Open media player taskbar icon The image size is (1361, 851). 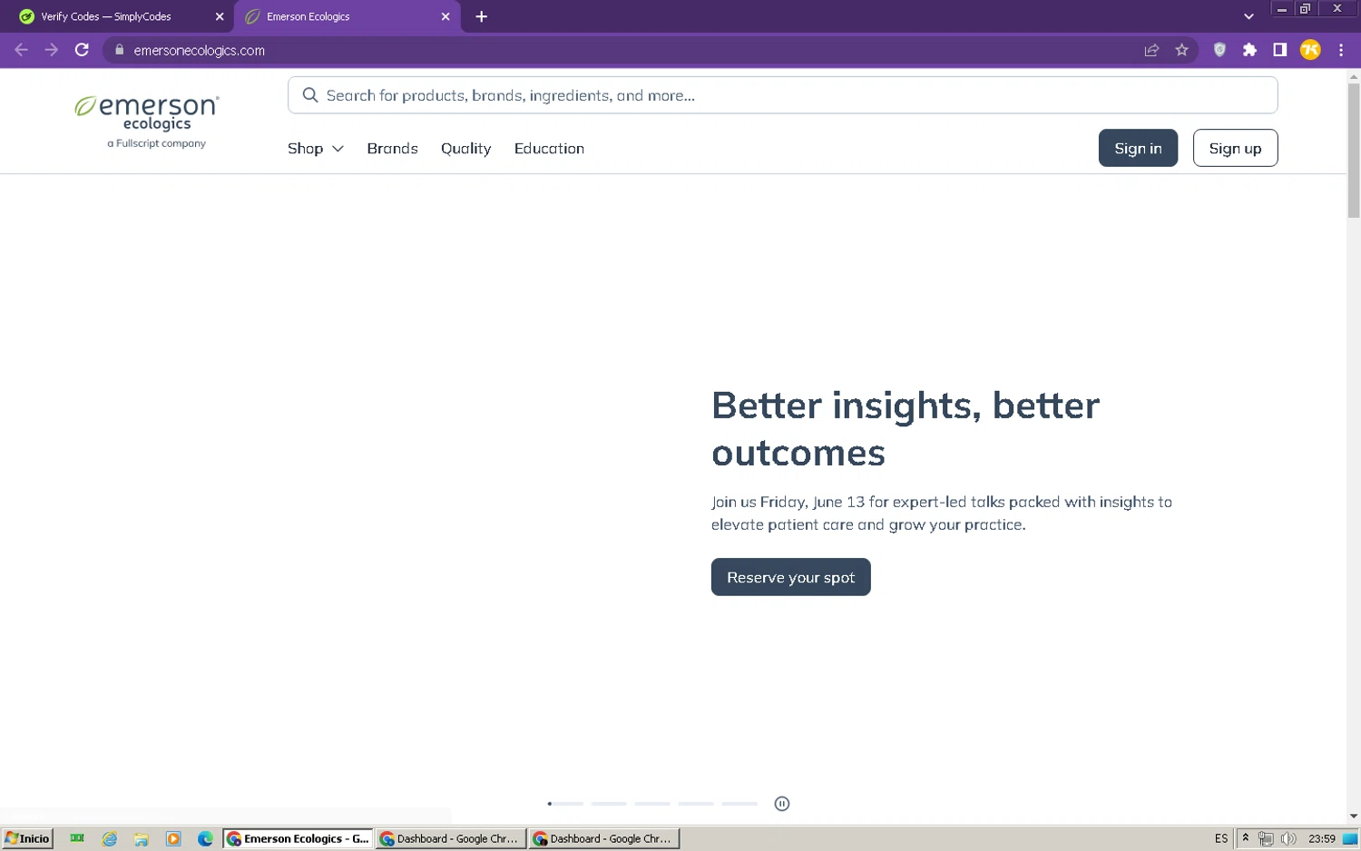coord(173,838)
